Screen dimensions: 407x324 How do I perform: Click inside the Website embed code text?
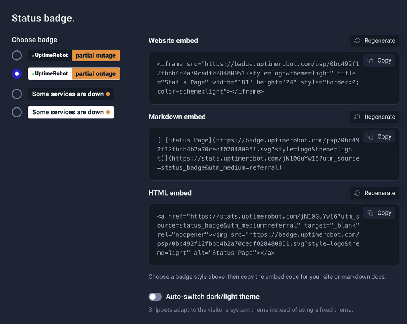pos(258,78)
